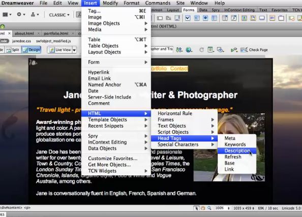Click the document Title input field
Image resolution: width=302 pixels, height=217 pixels.
162,49
